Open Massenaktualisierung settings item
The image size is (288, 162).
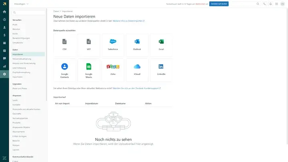point(22,59)
